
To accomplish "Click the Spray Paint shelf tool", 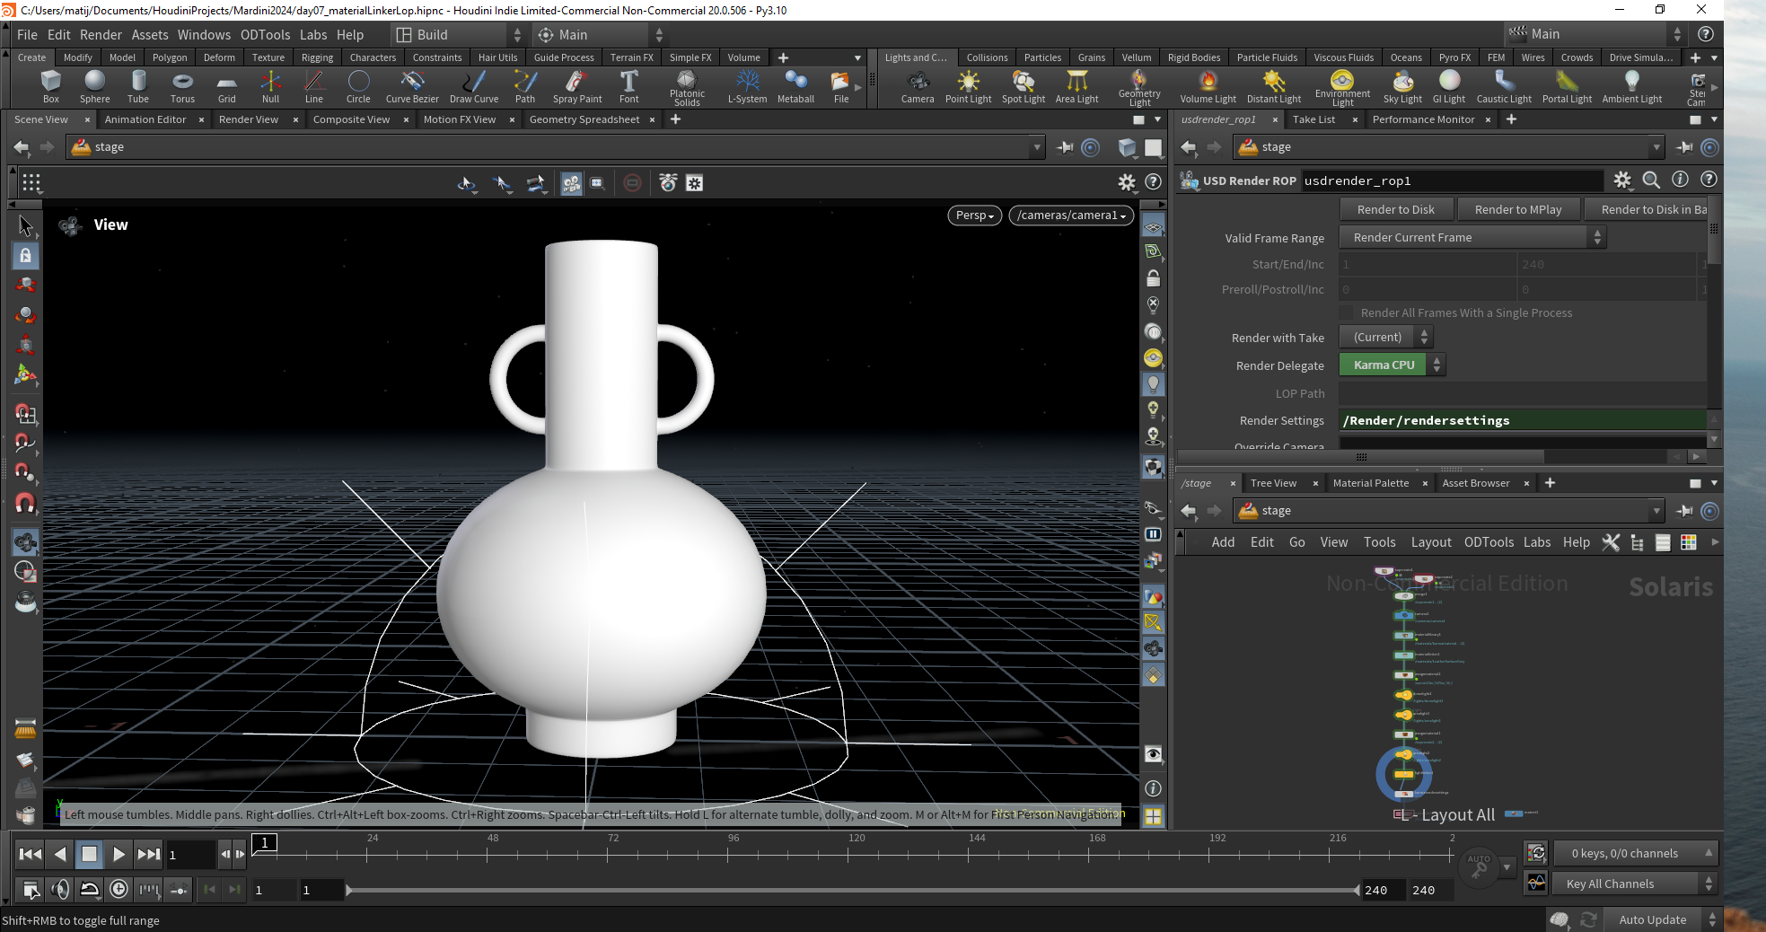I will pos(577,87).
